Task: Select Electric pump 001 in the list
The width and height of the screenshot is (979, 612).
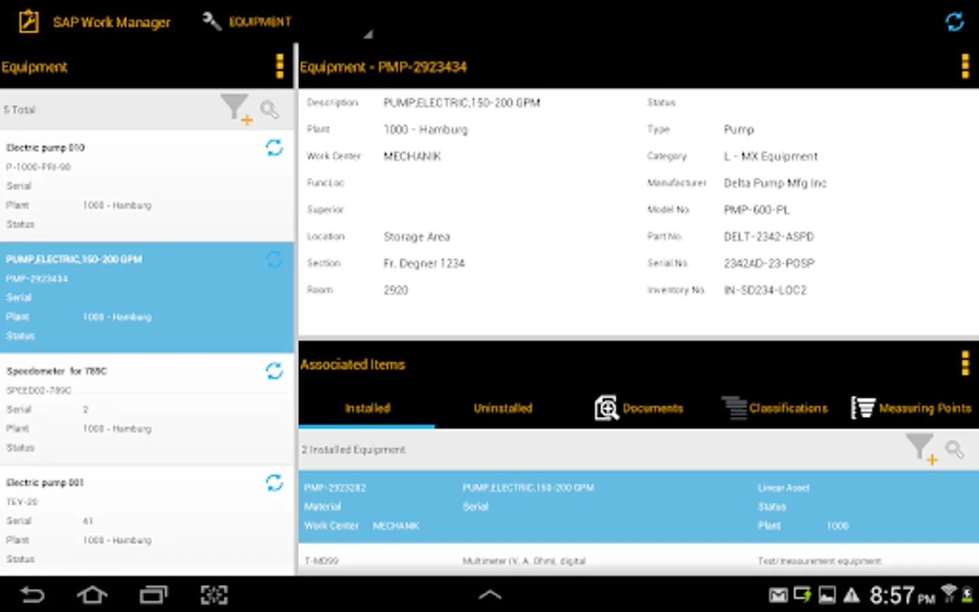Action: [147, 521]
